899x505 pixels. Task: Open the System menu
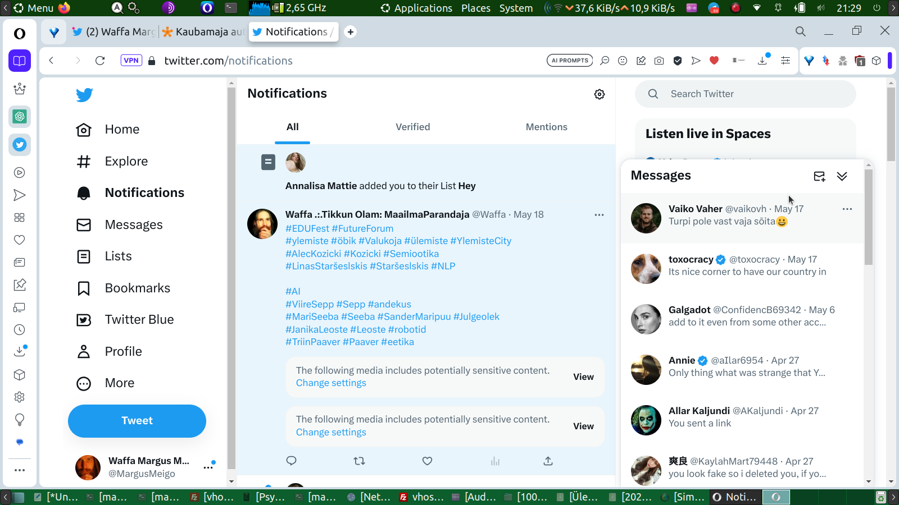[516, 8]
